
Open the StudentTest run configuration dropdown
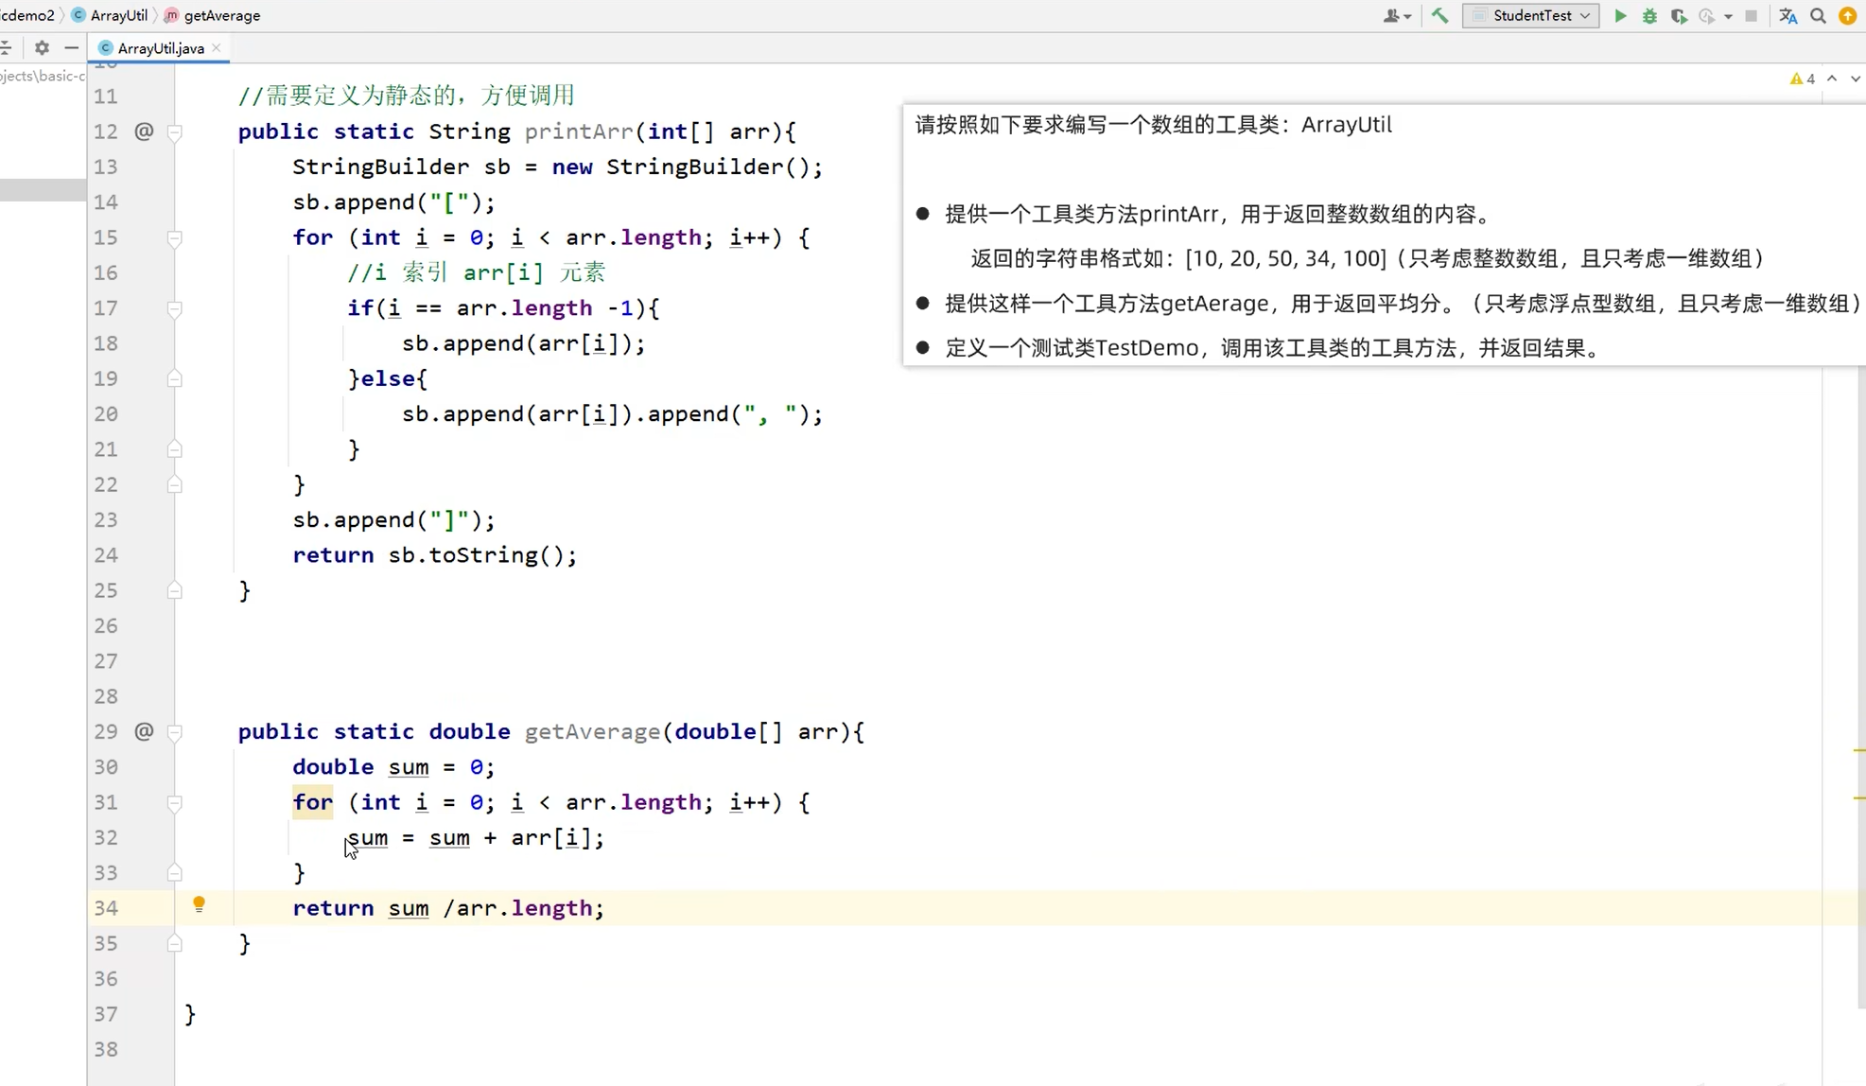pos(1530,16)
